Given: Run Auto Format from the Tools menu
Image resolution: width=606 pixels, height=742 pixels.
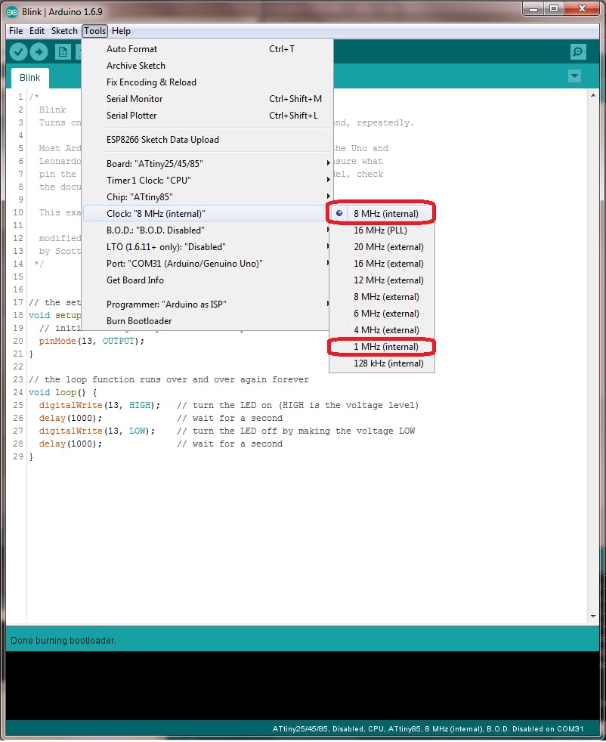Looking at the screenshot, I should click(208, 49).
